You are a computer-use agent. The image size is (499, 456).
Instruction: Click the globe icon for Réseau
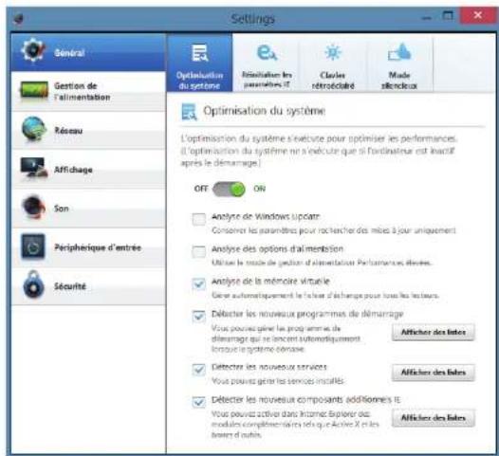(33, 129)
